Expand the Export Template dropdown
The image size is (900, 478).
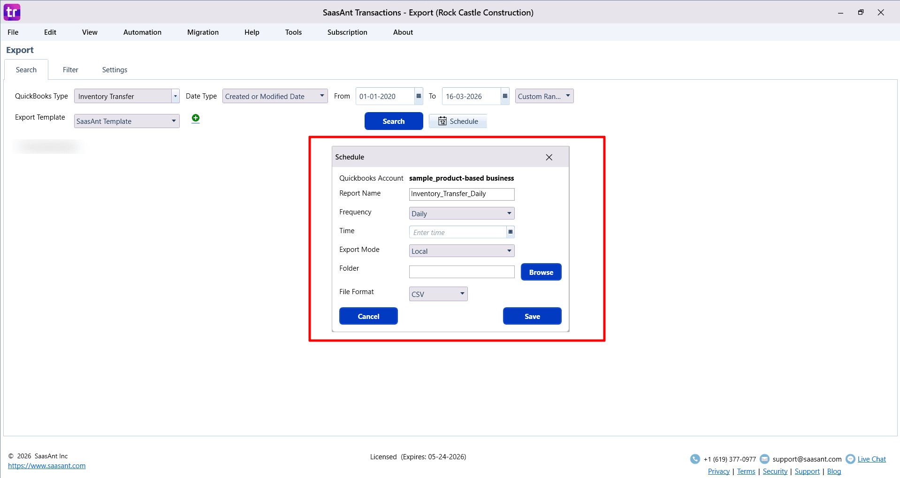point(127,121)
